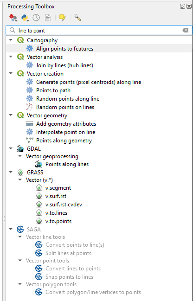Viewport: 193px width, 301px height.
Task: Open the Python scripts icon menu
Action: pyautogui.click(x=25, y=18)
